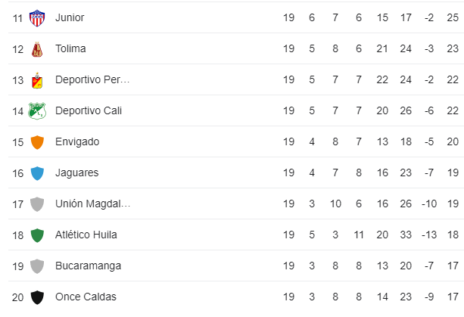Open the Tolima team link

pos(70,48)
